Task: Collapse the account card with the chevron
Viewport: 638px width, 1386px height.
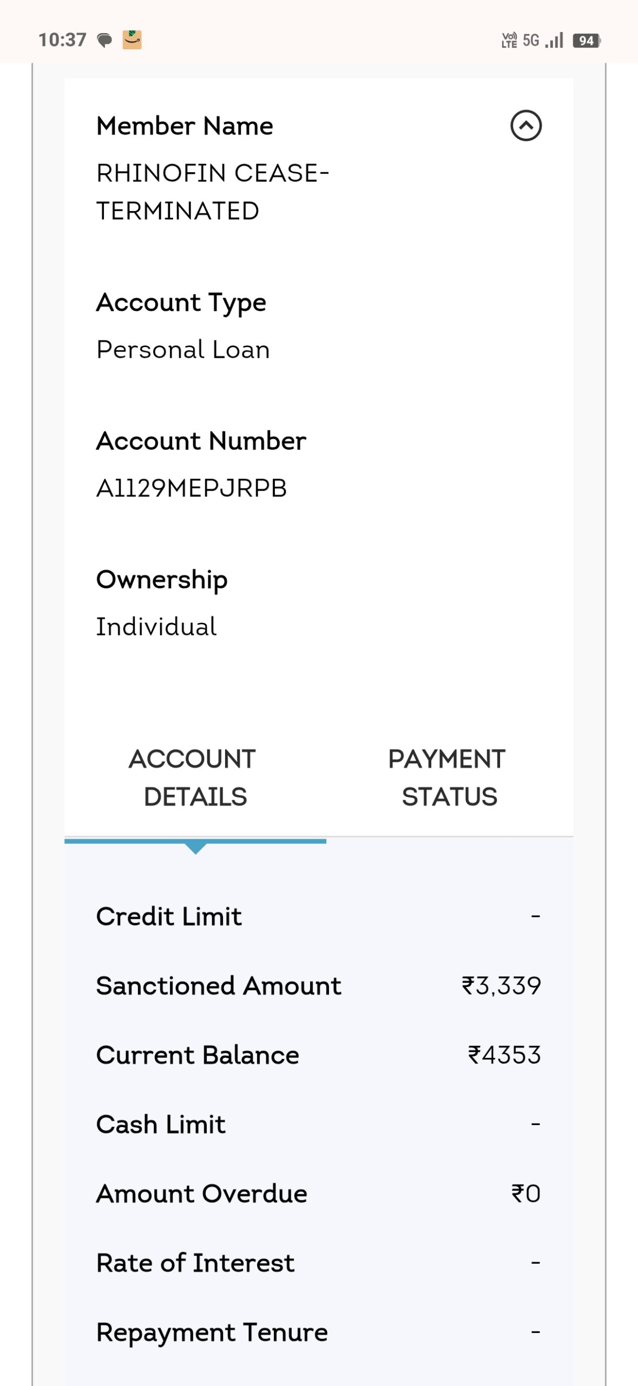Action: tap(525, 126)
